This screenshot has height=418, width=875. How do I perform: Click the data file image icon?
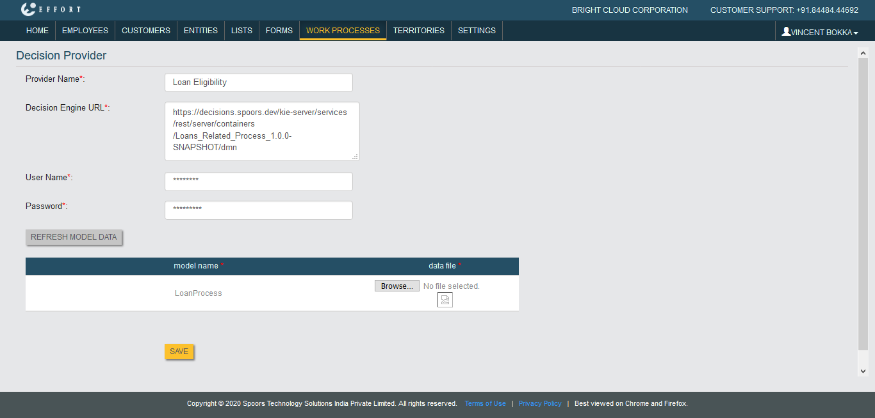pos(445,300)
